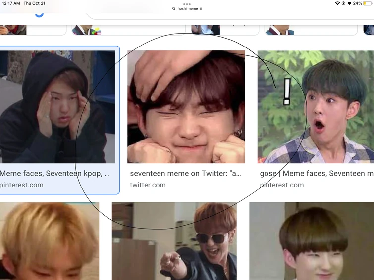This screenshot has width=374, height=280.
Task: Open the bowl cut boy image
Action: point(312,241)
